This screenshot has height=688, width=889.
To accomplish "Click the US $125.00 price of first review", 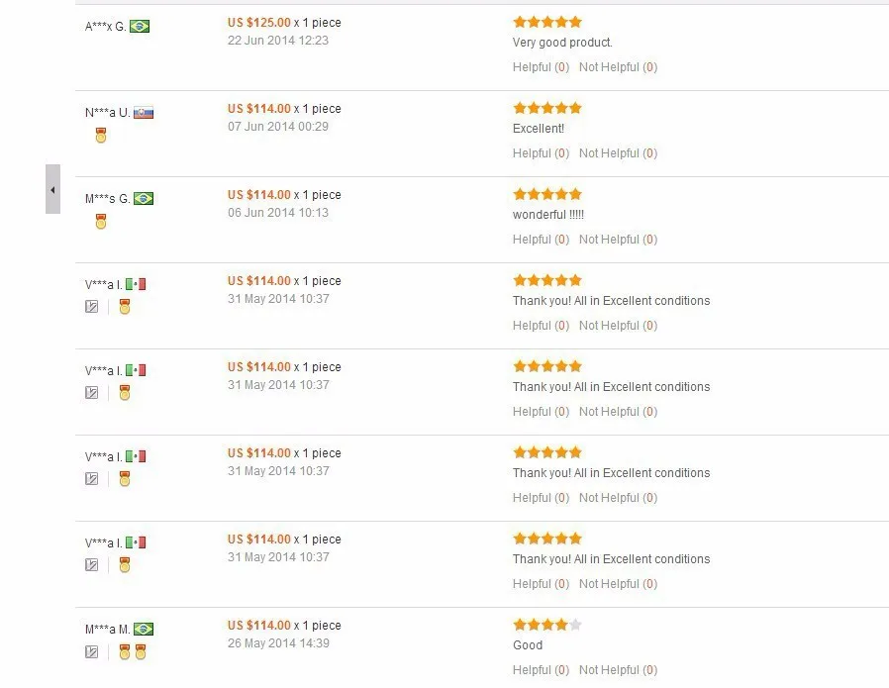I will point(259,23).
